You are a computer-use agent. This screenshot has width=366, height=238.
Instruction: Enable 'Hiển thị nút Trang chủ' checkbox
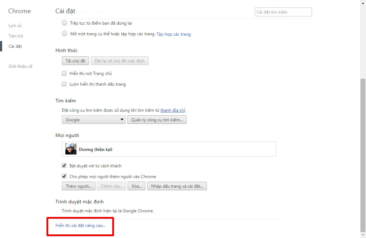pyautogui.click(x=64, y=74)
